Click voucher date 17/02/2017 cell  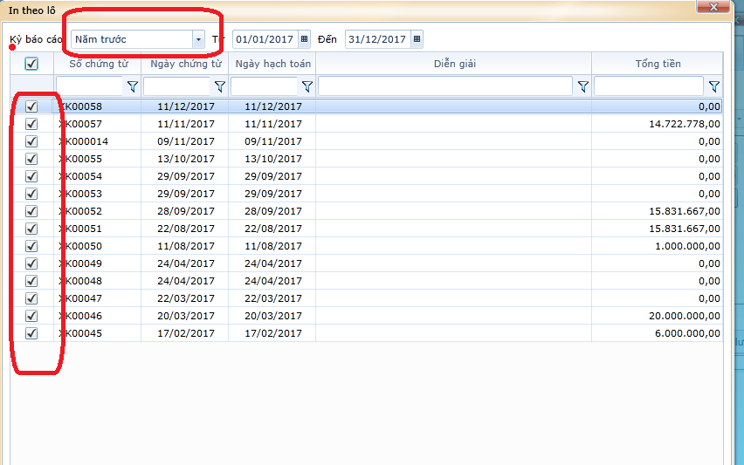click(x=185, y=333)
